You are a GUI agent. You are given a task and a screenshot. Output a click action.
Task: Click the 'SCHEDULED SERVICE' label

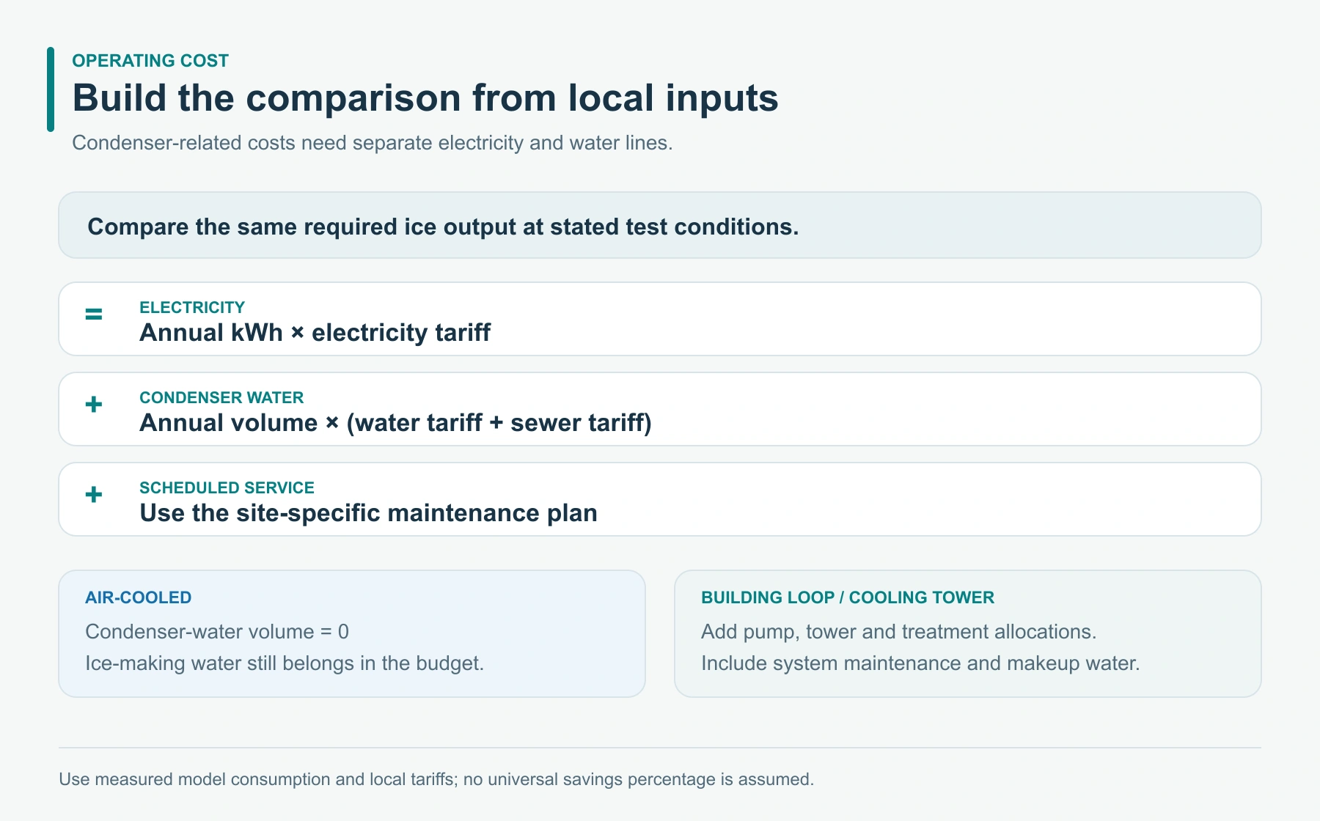pyautogui.click(x=227, y=488)
